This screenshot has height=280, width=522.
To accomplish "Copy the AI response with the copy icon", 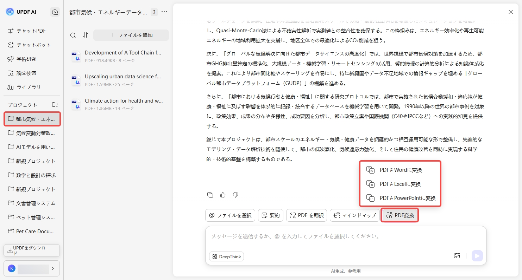I will coord(210,195).
